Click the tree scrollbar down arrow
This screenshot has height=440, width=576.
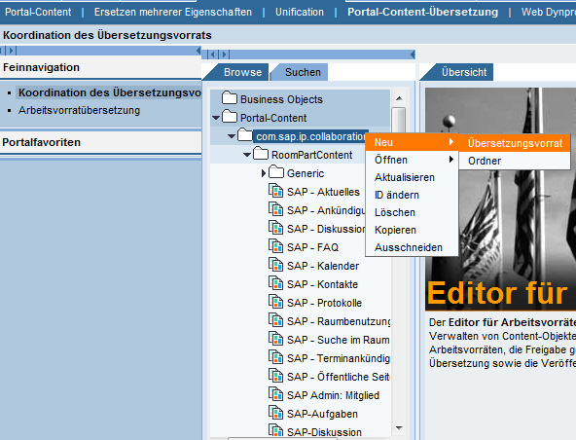coord(399,428)
